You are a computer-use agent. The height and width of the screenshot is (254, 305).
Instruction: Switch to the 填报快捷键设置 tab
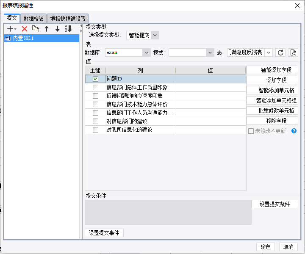click(x=68, y=19)
